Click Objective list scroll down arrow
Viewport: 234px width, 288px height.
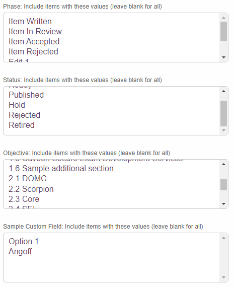223,204
